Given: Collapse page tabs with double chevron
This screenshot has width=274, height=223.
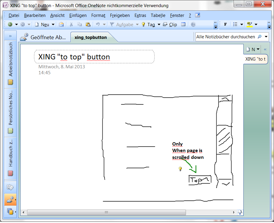Looking at the screenshot, I should (x=265, y=49).
